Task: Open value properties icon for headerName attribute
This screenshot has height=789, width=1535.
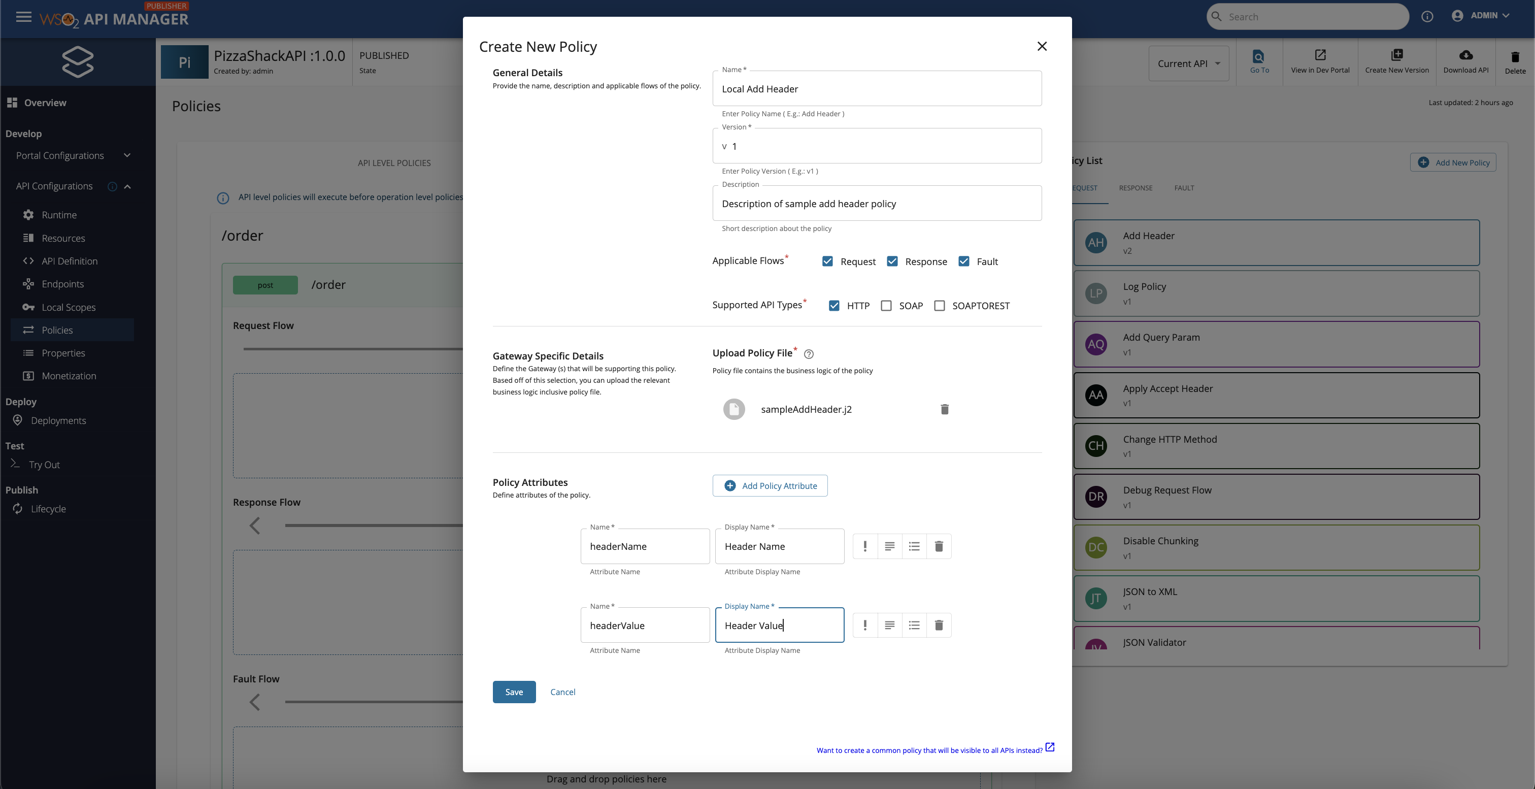Action: pos(914,546)
